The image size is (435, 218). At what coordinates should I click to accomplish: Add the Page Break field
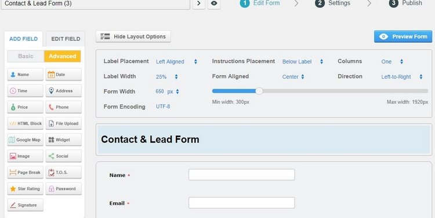pyautogui.click(x=26, y=172)
